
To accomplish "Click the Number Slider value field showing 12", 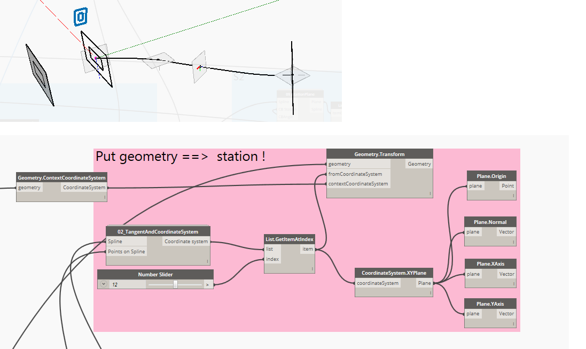I will tap(128, 284).
